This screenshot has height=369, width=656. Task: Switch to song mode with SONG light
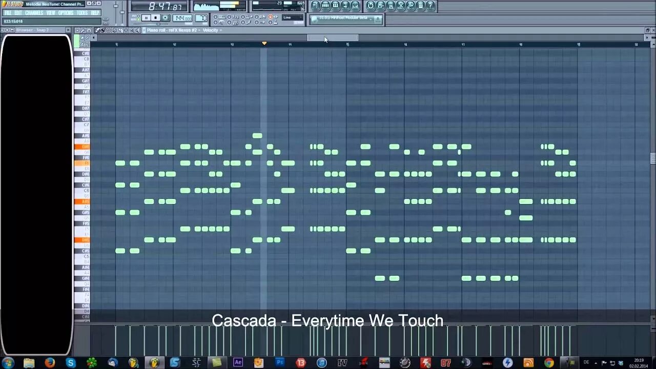pyautogui.click(x=138, y=19)
